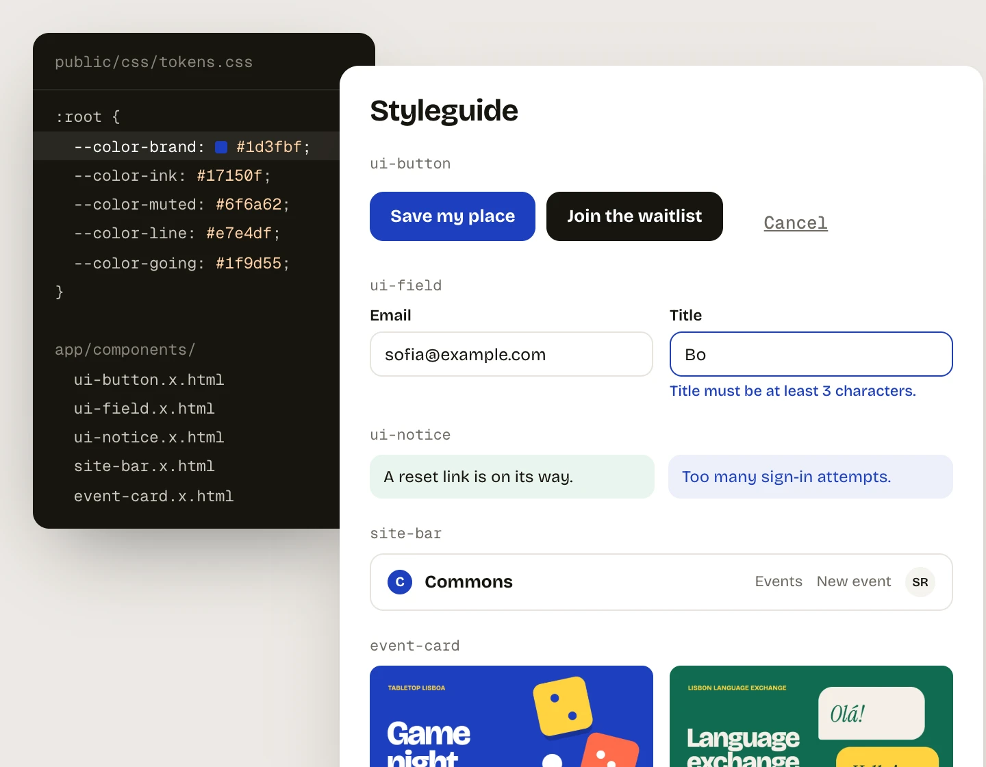Open site-bar.x.html in the components list
Screen dimensions: 986x767
click(x=144, y=466)
